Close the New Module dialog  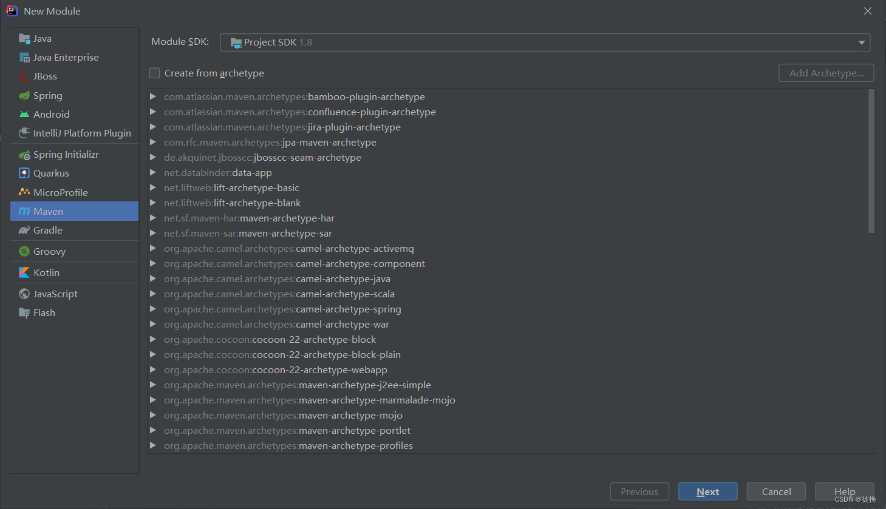point(868,11)
